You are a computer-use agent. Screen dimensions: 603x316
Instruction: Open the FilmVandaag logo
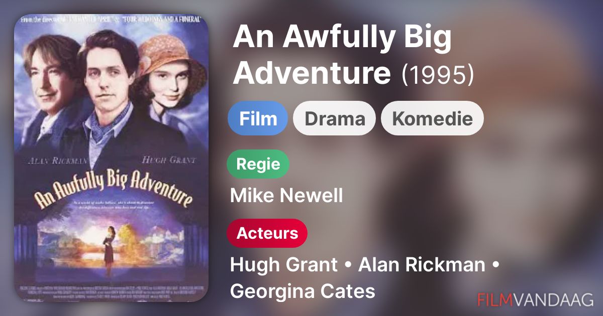tap(535, 299)
